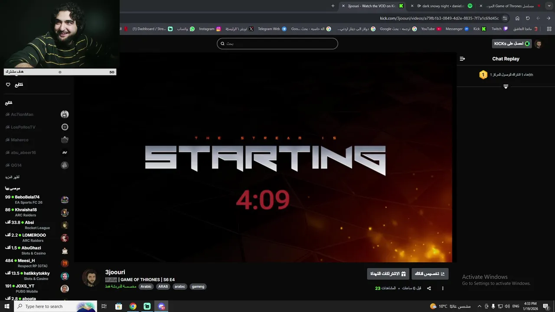Open the Messenger bookmark
The width and height of the screenshot is (555, 312).
[x=457, y=29]
